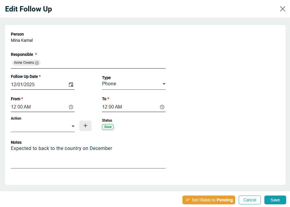The image size is (290, 207).
Task: Expand the Type dropdown arrow
Action: click(x=164, y=84)
